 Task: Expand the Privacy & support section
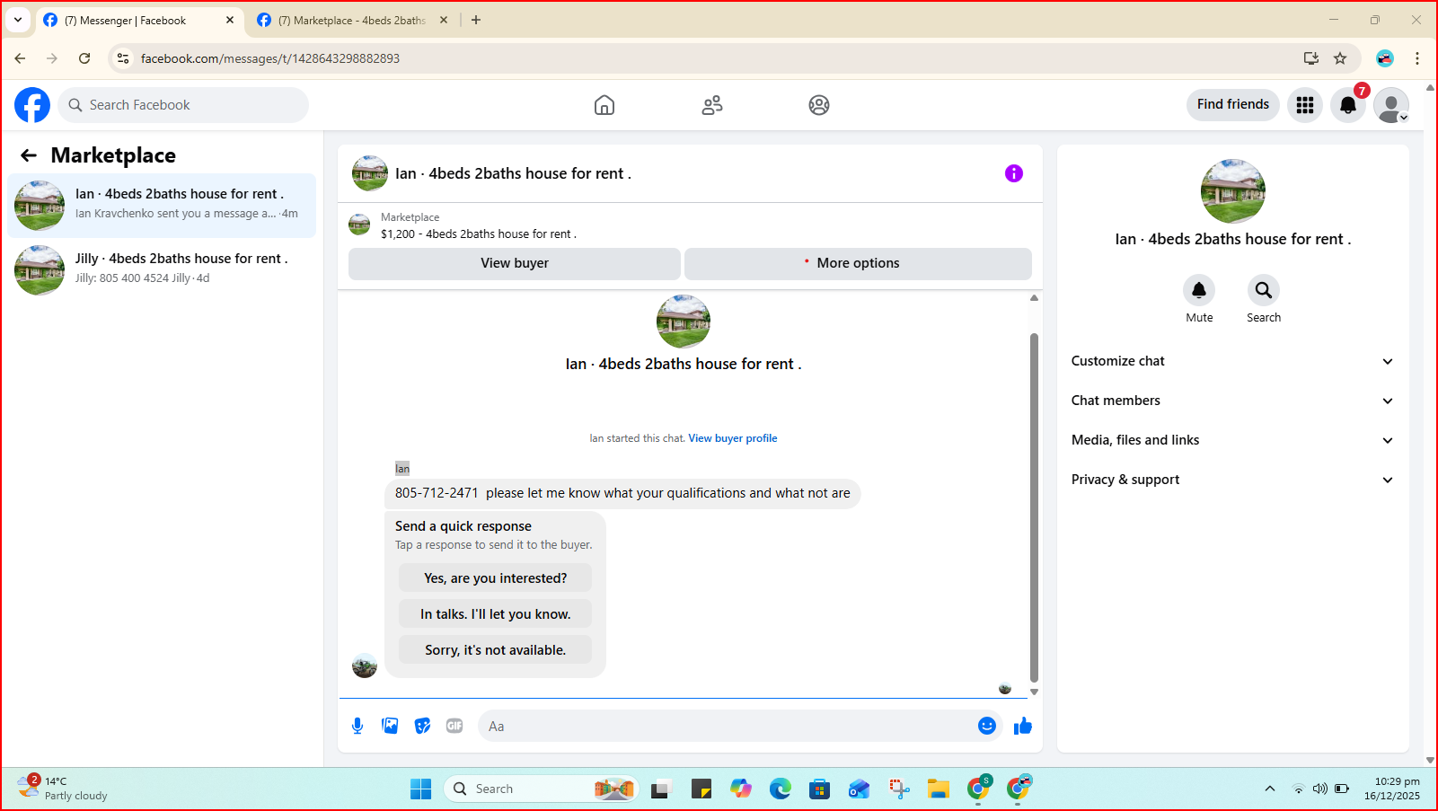click(1232, 480)
